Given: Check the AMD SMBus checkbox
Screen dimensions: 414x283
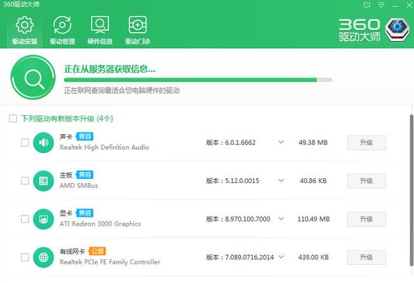Looking at the screenshot, I should (25, 181).
